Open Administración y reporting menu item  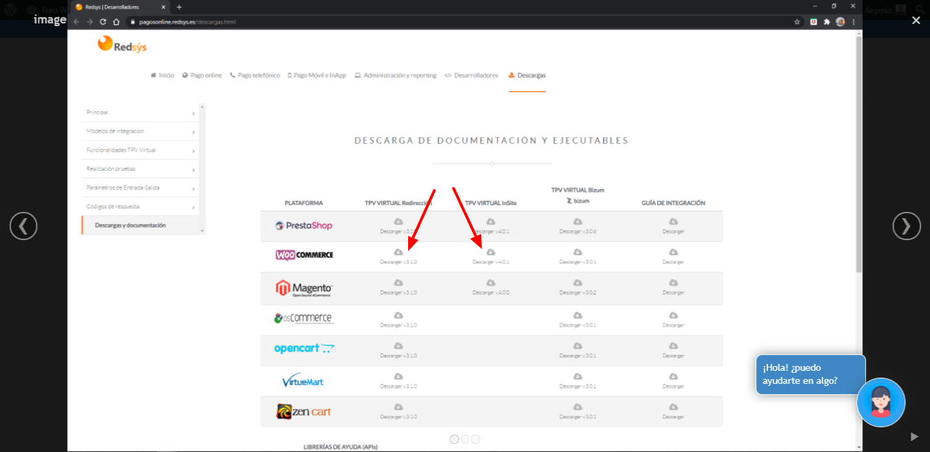(396, 76)
